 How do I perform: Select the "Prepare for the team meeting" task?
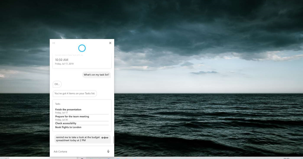tap(72, 116)
